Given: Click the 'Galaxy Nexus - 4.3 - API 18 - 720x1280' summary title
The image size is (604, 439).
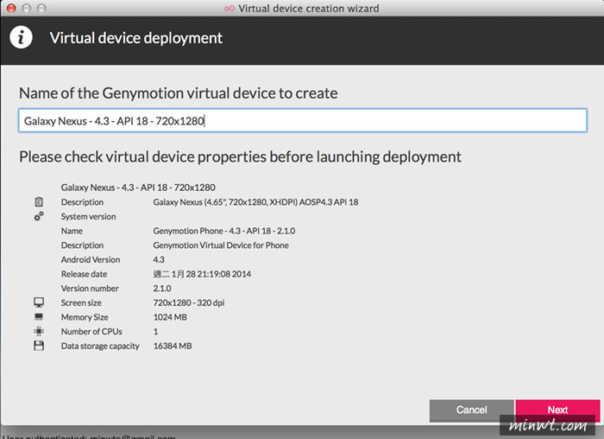Looking at the screenshot, I should coord(138,188).
